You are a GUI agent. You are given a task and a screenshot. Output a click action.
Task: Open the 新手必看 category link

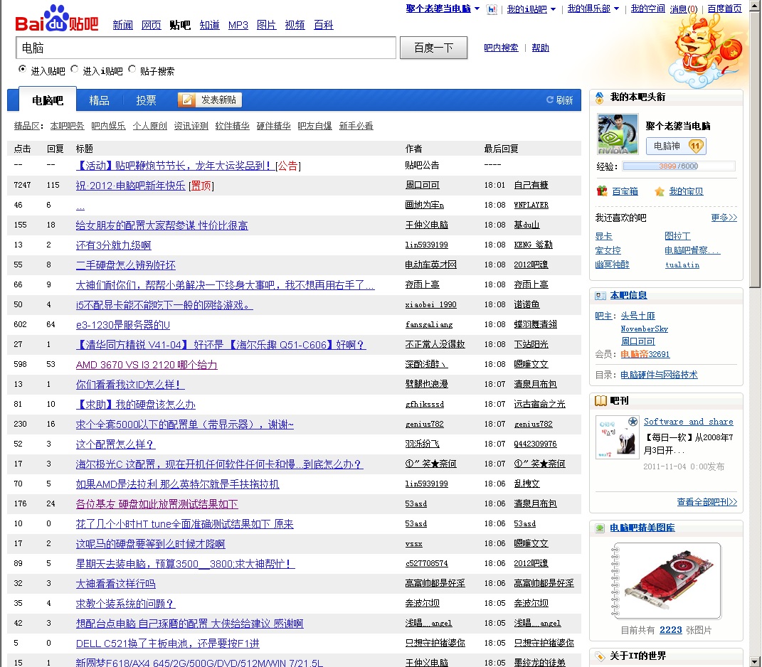(356, 126)
